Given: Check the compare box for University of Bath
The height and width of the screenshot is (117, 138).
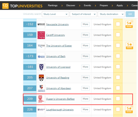Looking at the screenshot, I should tap(118, 56).
